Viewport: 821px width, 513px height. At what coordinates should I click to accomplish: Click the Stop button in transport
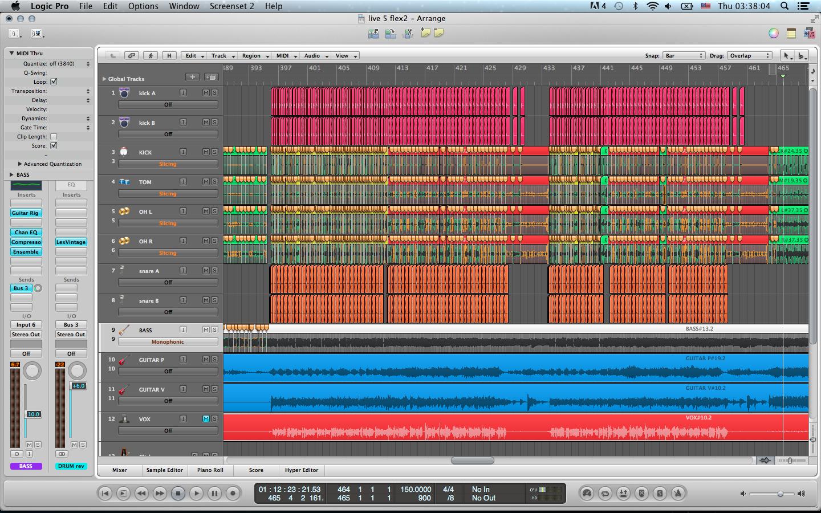[x=178, y=493]
